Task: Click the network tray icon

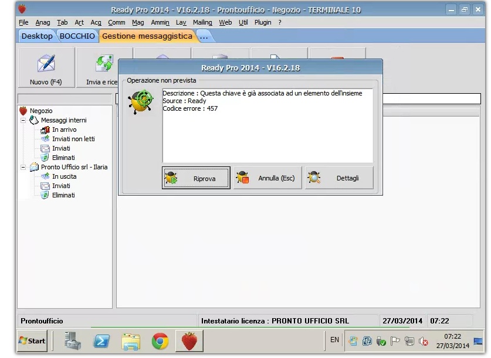Action: coord(409,341)
